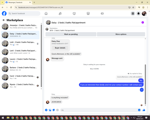150x120 pixels.
Task: Click the sent '?' message bubble
Action: tap(142, 90)
